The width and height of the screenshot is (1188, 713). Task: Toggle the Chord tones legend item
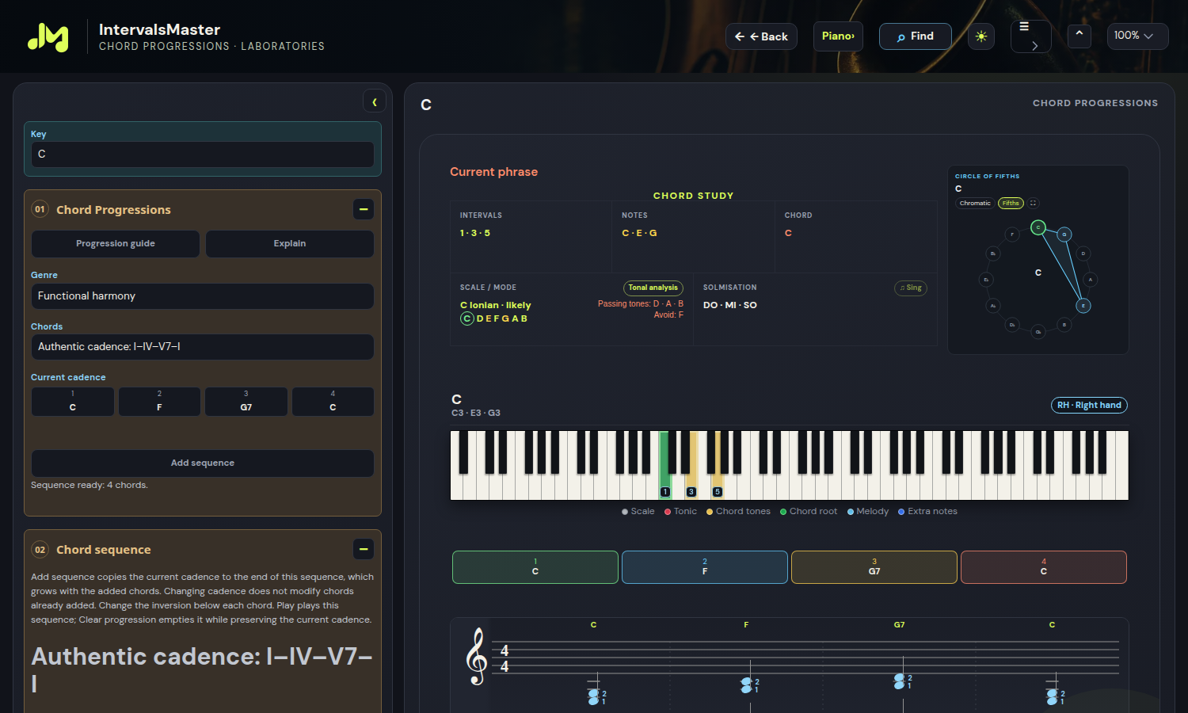click(x=738, y=512)
